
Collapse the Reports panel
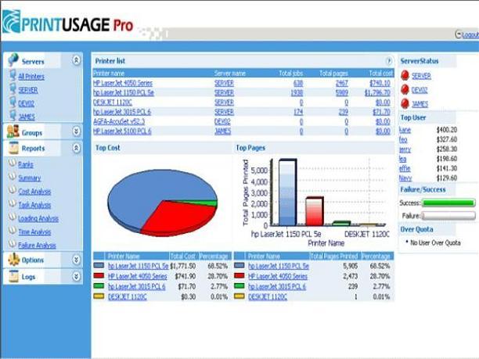[76, 148]
